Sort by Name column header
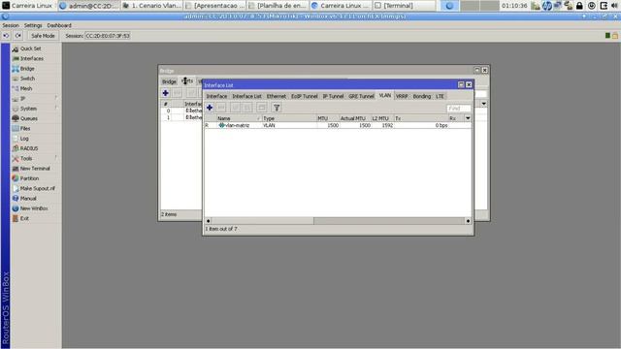This screenshot has height=349, width=621. point(239,118)
